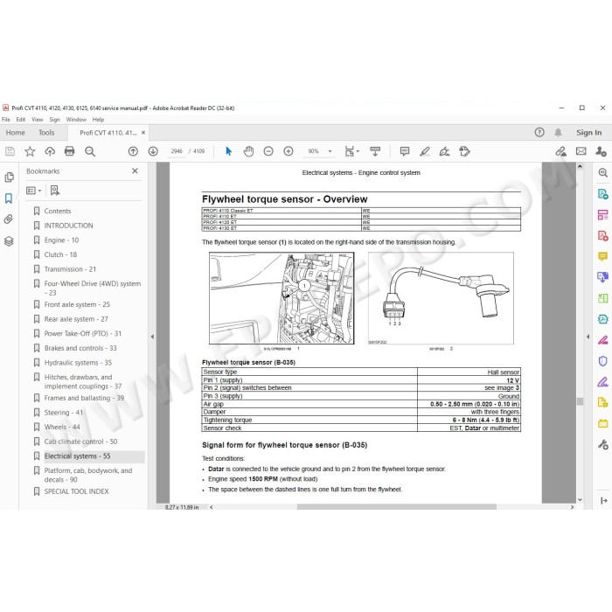
Task: Close the Bookmarks panel
Action: (135, 171)
